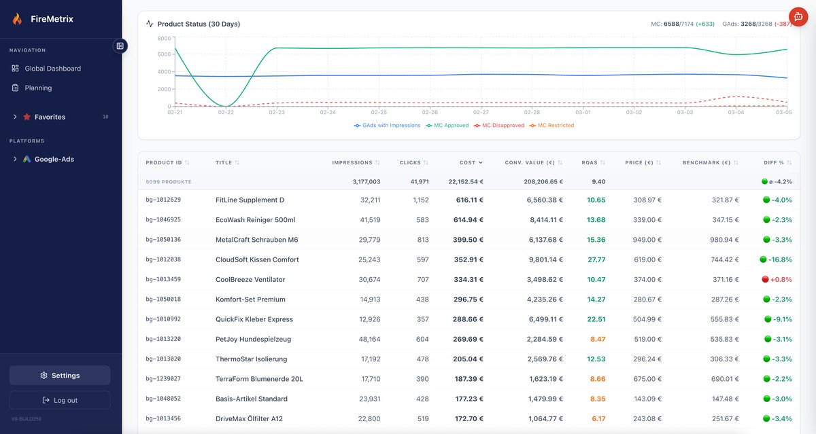This screenshot has width=816, height=434.
Task: Select the Global Dashboard grid icon
Action: [14, 68]
